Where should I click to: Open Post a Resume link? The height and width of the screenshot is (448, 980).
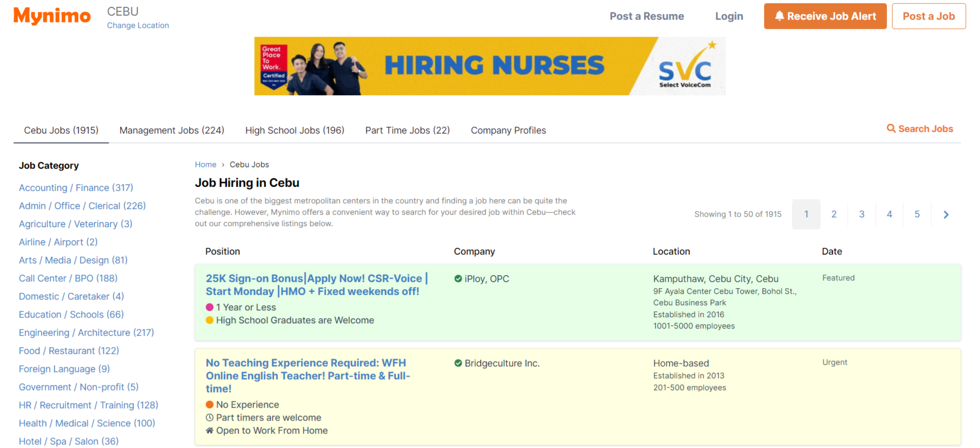point(647,16)
